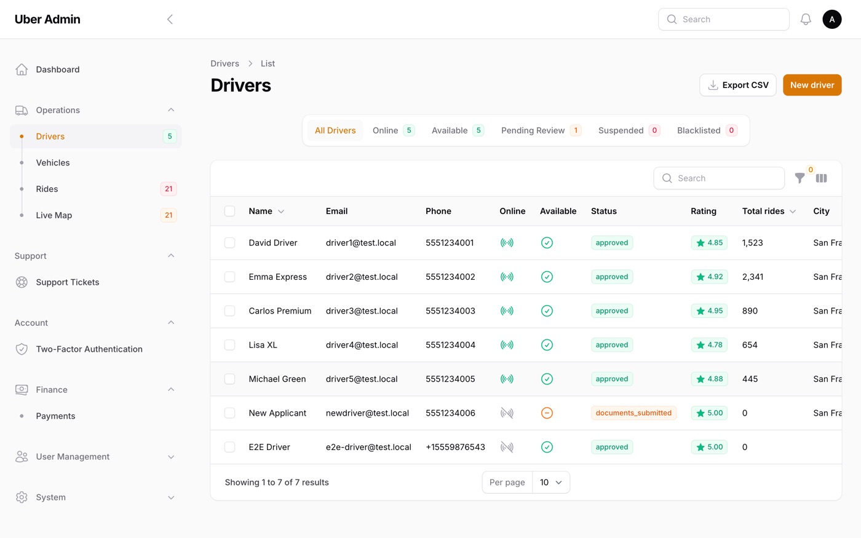
Task: Click Lisa XL's online signal icon
Action: pos(507,345)
